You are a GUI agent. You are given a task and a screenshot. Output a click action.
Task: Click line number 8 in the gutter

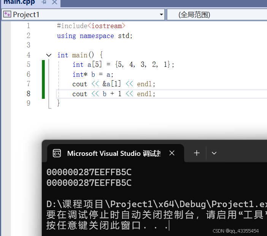(x=29, y=93)
